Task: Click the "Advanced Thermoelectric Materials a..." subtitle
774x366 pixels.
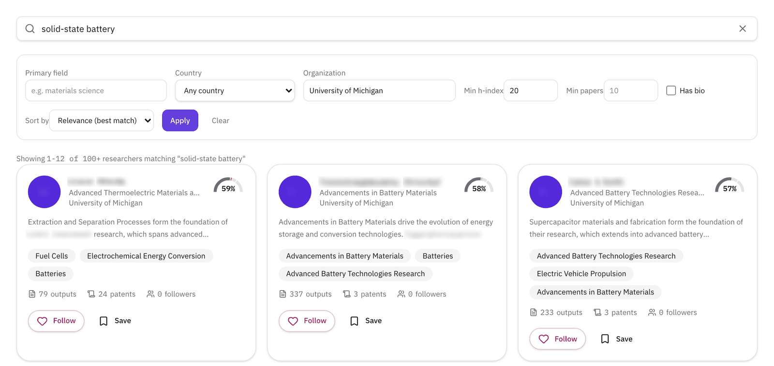Action: click(134, 193)
